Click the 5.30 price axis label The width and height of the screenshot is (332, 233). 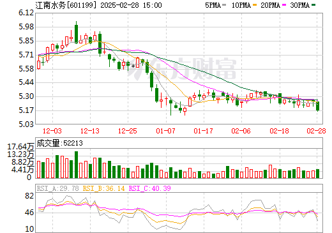click(x=26, y=96)
